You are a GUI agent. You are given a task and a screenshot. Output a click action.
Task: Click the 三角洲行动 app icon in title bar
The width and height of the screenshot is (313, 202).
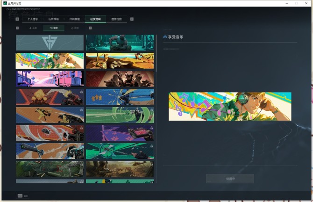click(x=5, y=3)
